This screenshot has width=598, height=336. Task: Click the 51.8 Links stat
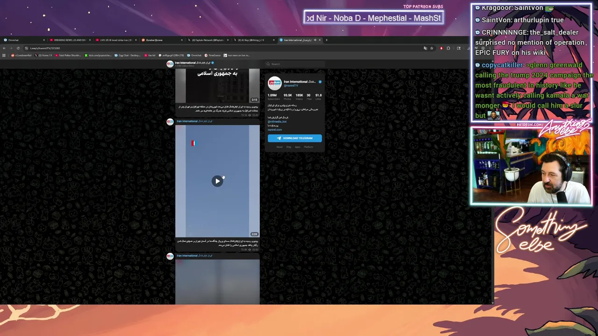[x=318, y=97]
